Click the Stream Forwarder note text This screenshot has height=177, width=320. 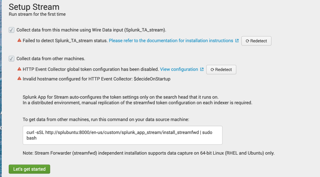(148, 153)
